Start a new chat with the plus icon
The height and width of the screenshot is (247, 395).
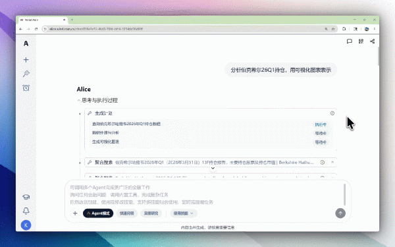(x=26, y=60)
